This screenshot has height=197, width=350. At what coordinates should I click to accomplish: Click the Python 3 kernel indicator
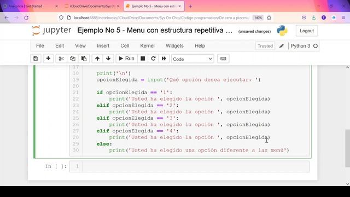click(300, 46)
